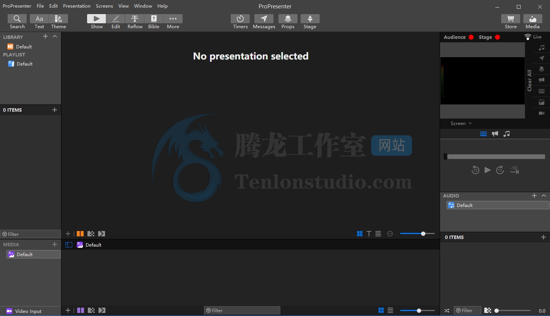
Task: Open the View menu
Action: point(123,6)
